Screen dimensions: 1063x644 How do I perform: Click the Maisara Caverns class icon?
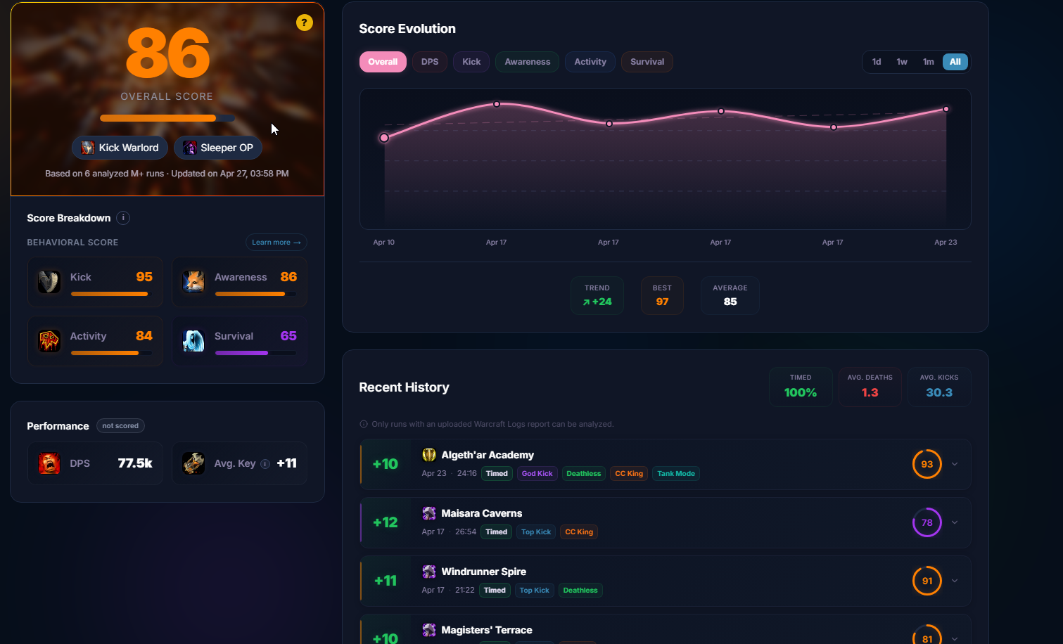click(429, 513)
